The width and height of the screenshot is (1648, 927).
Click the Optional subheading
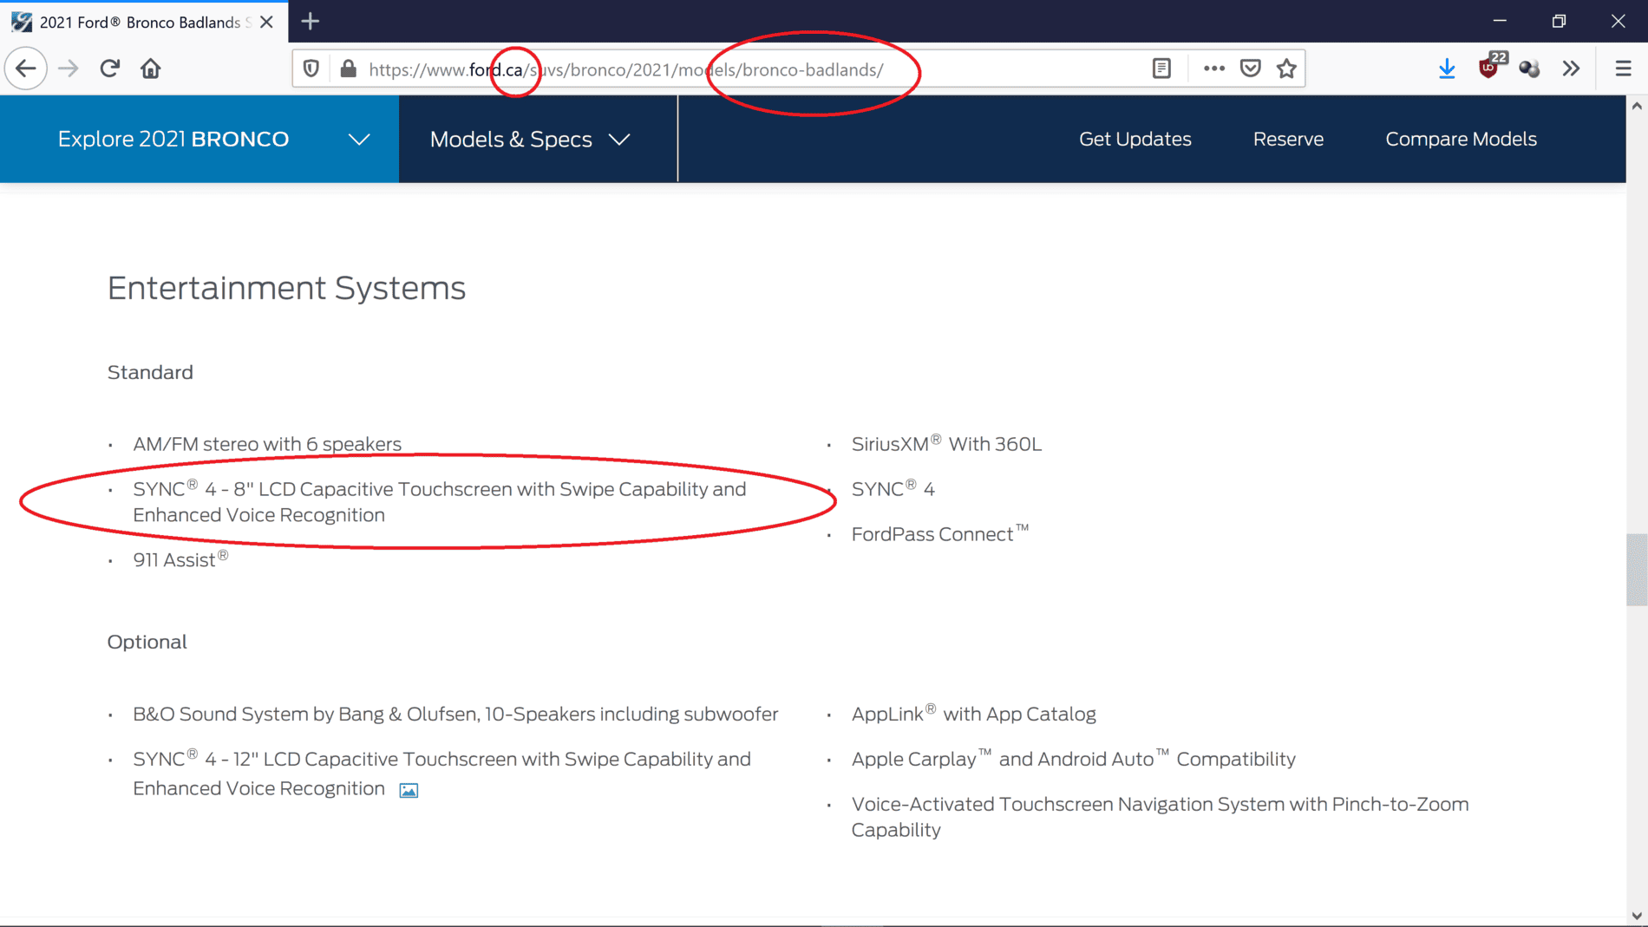pyautogui.click(x=147, y=642)
